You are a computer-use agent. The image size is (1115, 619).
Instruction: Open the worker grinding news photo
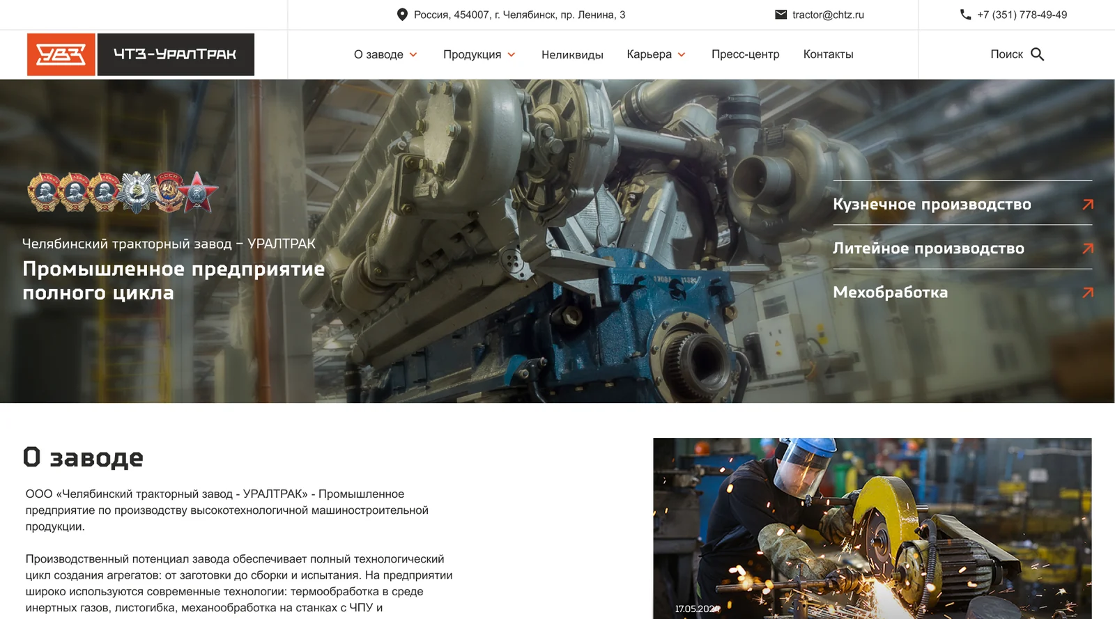point(872,528)
